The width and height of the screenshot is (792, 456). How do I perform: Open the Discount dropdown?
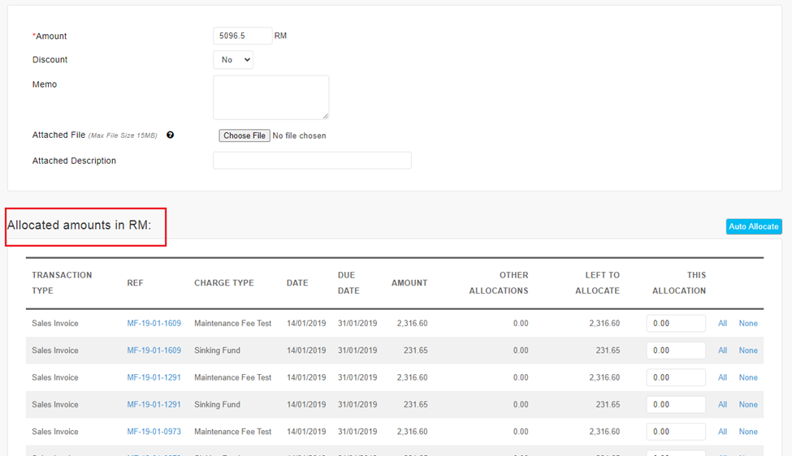click(x=233, y=60)
